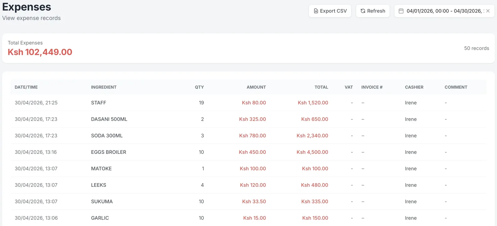The width and height of the screenshot is (497, 226).
Task: Select the DASANI 500ML ingredient cell
Action: point(109,119)
